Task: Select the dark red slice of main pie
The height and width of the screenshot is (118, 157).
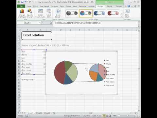Action: pos(60,73)
